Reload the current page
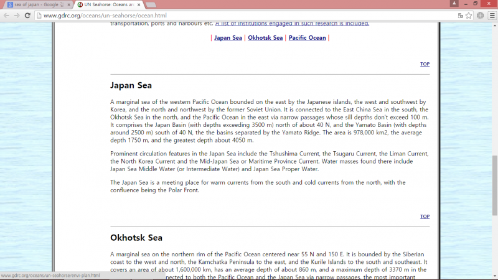Screen dimensions: 498x280 (27, 15)
